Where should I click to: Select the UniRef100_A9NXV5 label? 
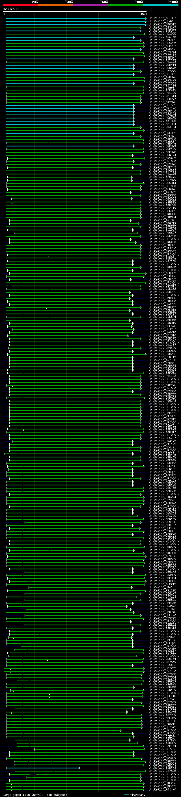(162, 68)
